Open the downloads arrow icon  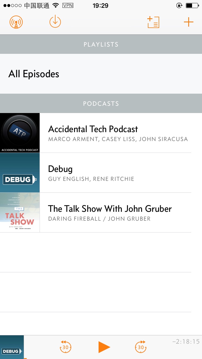[55, 22]
